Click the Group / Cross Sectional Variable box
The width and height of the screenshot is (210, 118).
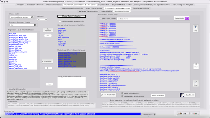click(72, 83)
